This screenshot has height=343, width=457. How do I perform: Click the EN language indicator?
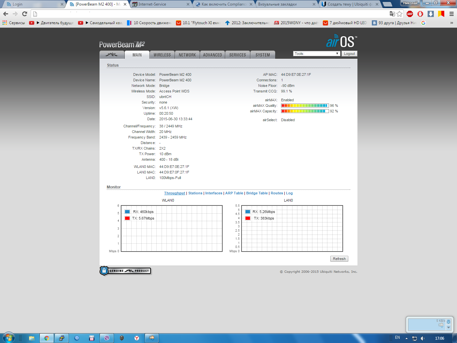coord(397,337)
